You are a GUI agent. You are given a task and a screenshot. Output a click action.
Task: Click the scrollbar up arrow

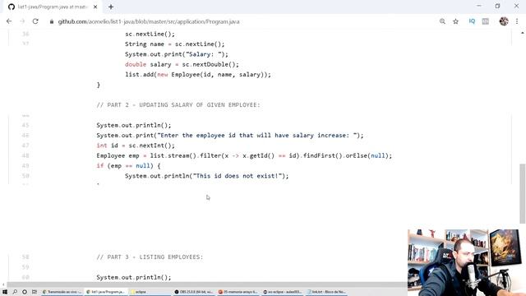[523, 33]
